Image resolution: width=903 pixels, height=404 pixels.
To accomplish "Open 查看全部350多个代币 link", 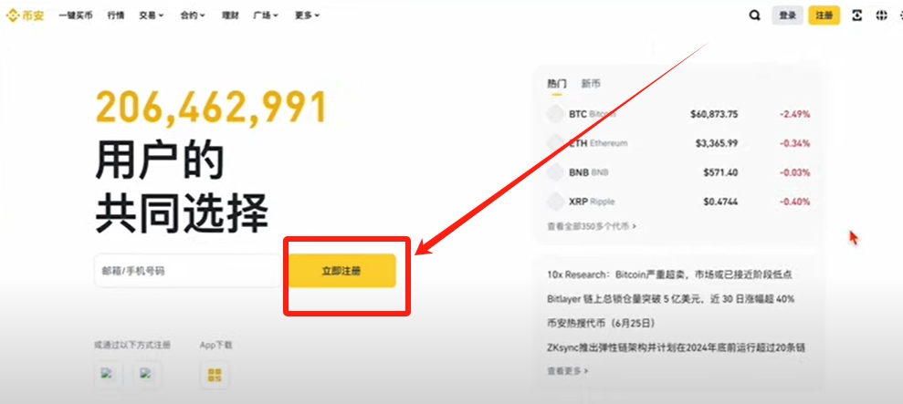I will (592, 226).
